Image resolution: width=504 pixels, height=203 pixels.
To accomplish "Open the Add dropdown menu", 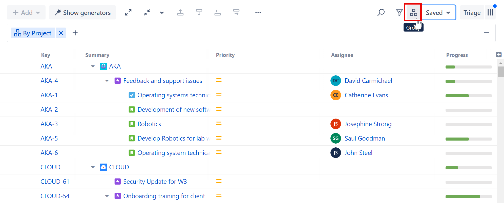I will [x=26, y=12].
